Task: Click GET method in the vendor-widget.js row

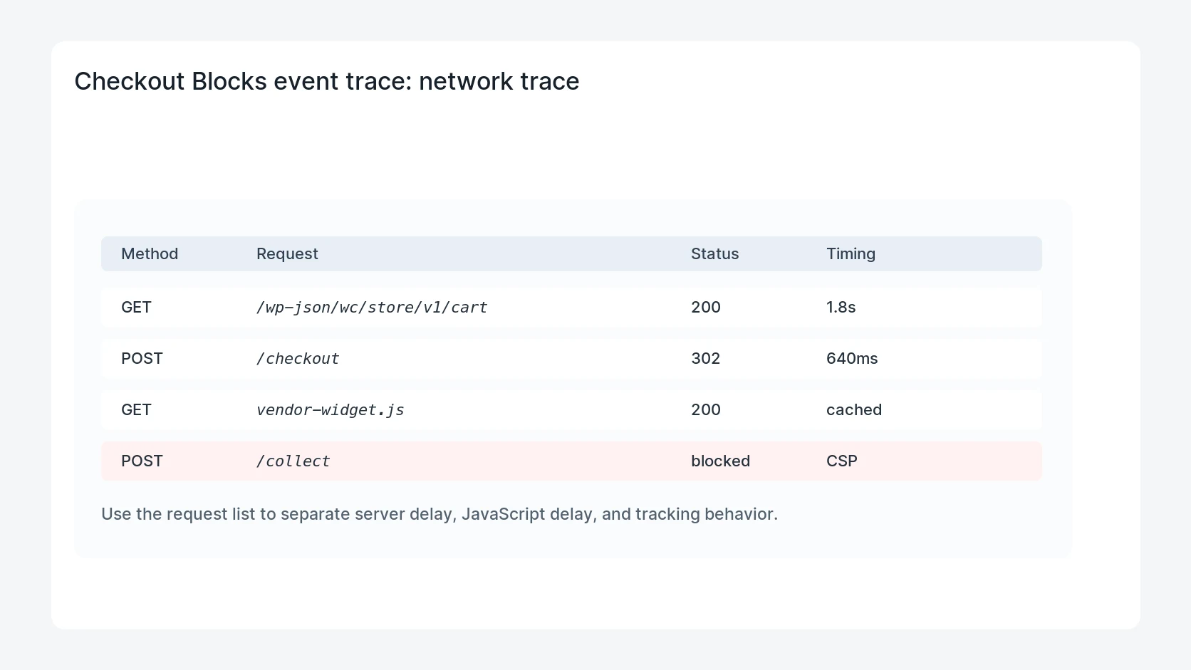Action: pyautogui.click(x=136, y=409)
